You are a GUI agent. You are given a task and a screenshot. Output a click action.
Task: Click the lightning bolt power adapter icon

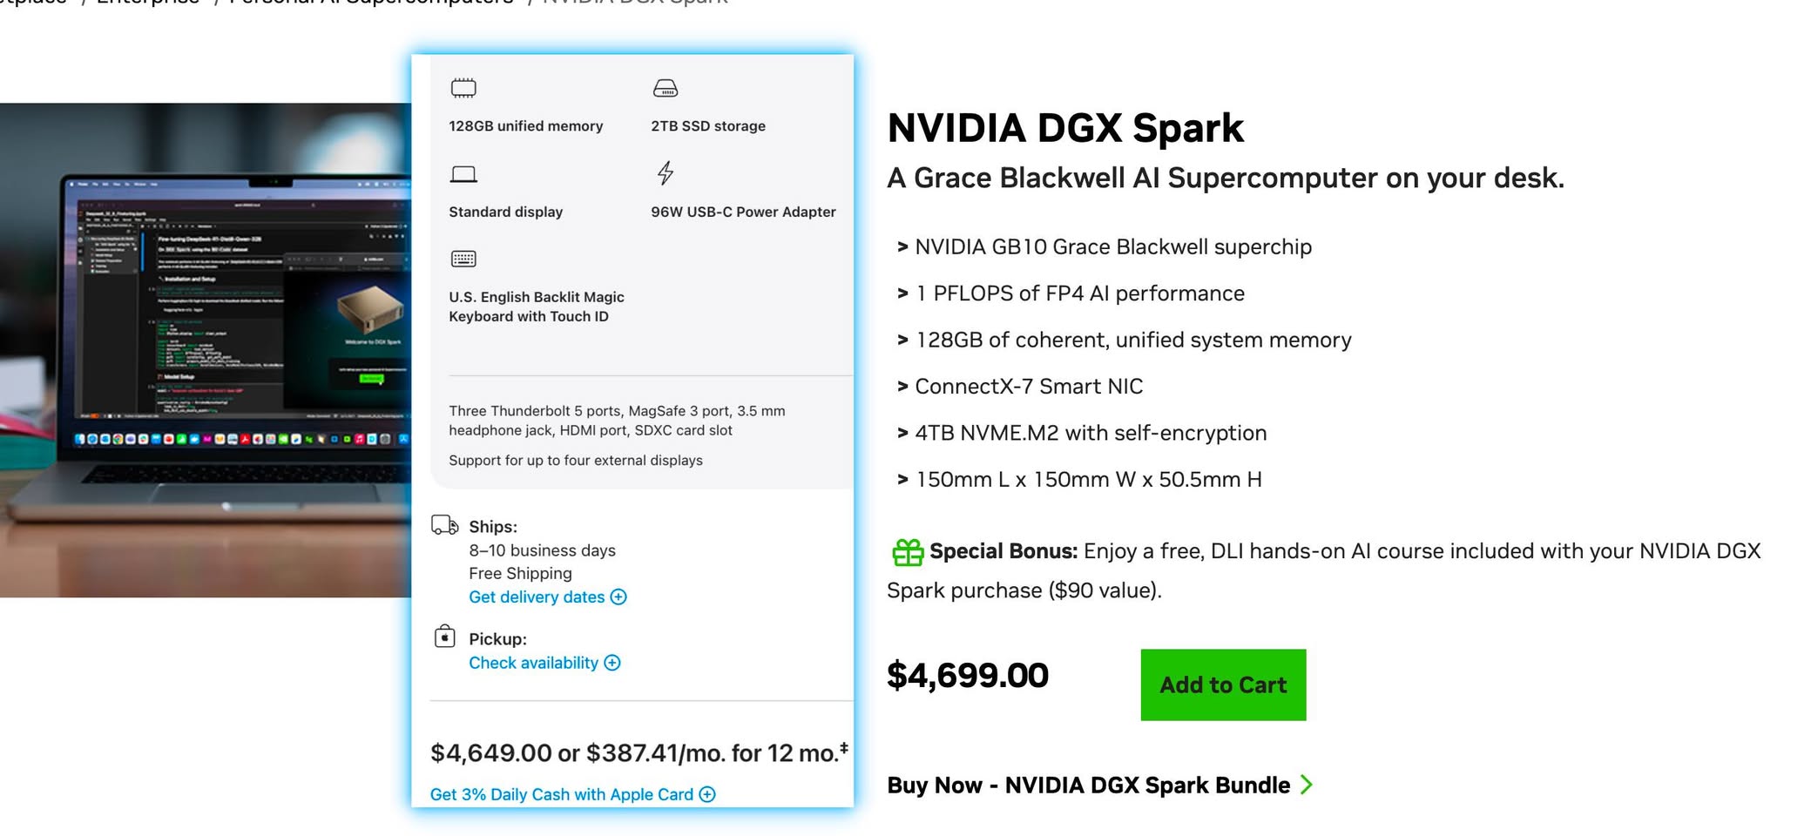pos(666,173)
